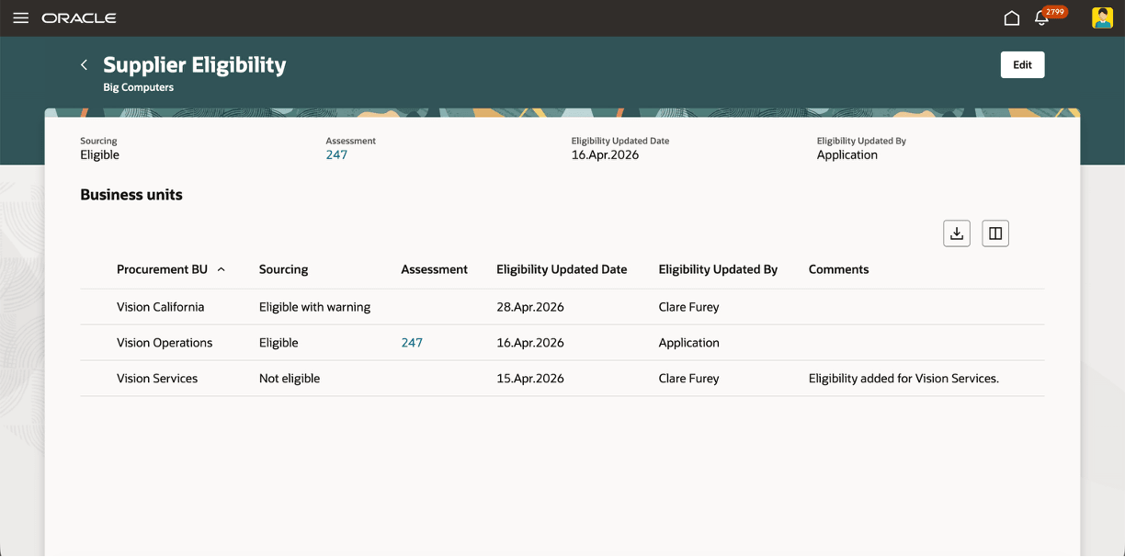Click the Big Computers supplier name

click(138, 87)
